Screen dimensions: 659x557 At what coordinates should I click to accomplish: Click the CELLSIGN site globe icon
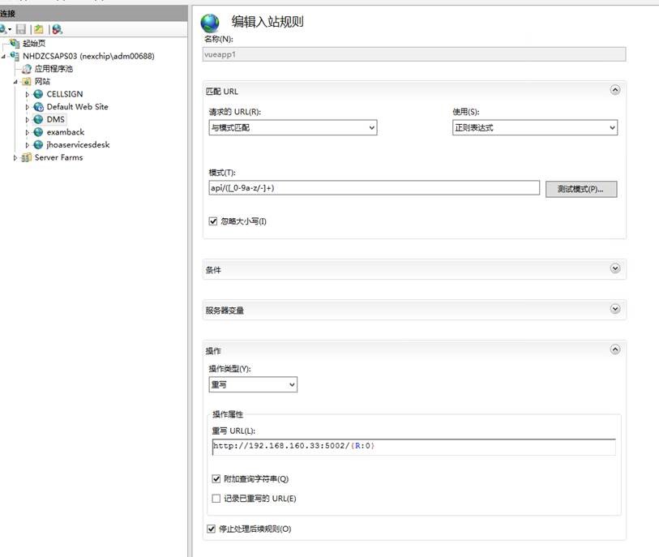click(x=38, y=94)
